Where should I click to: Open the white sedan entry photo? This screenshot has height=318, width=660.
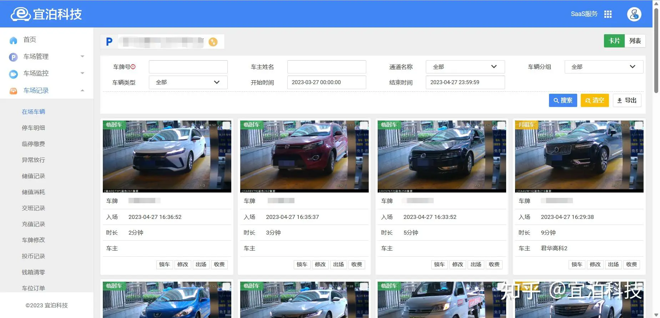point(167,157)
